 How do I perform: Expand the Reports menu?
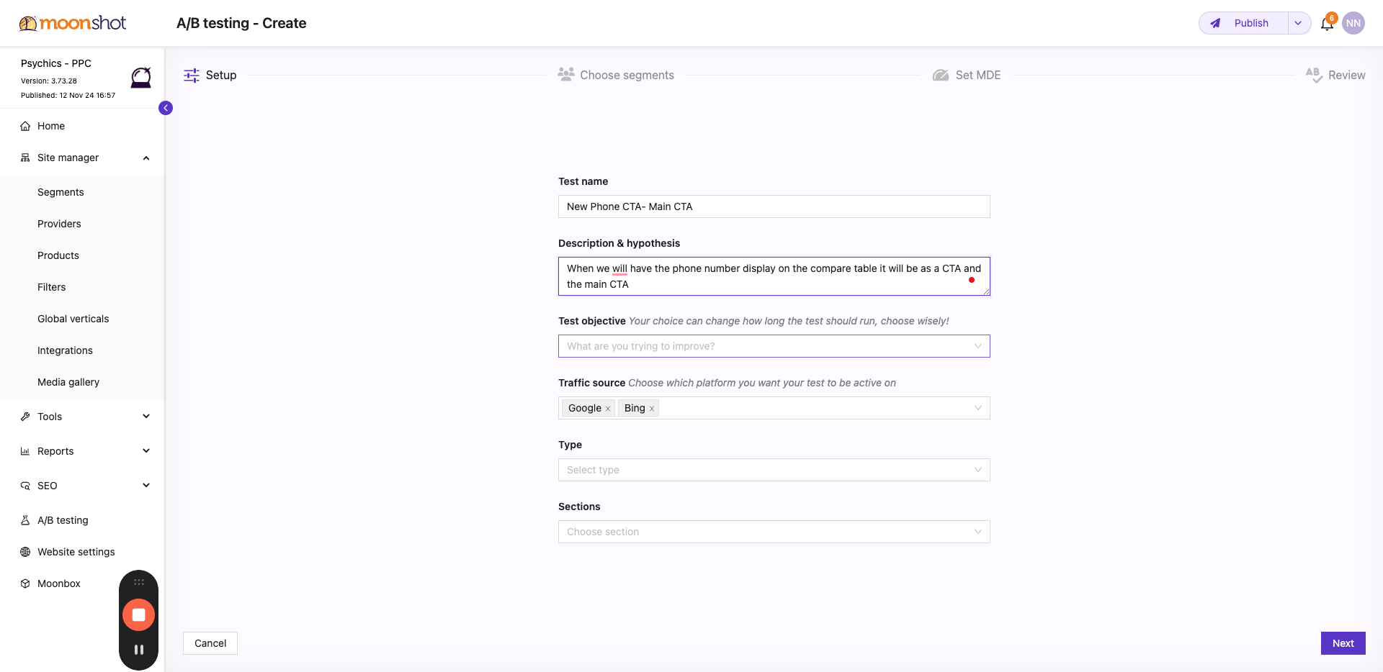click(x=146, y=451)
